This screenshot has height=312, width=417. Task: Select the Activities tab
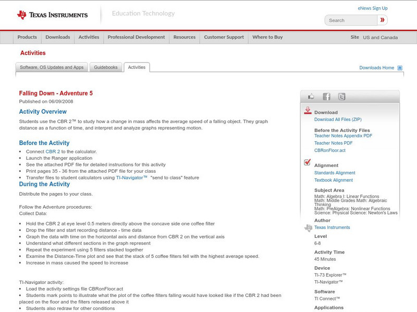(x=137, y=67)
